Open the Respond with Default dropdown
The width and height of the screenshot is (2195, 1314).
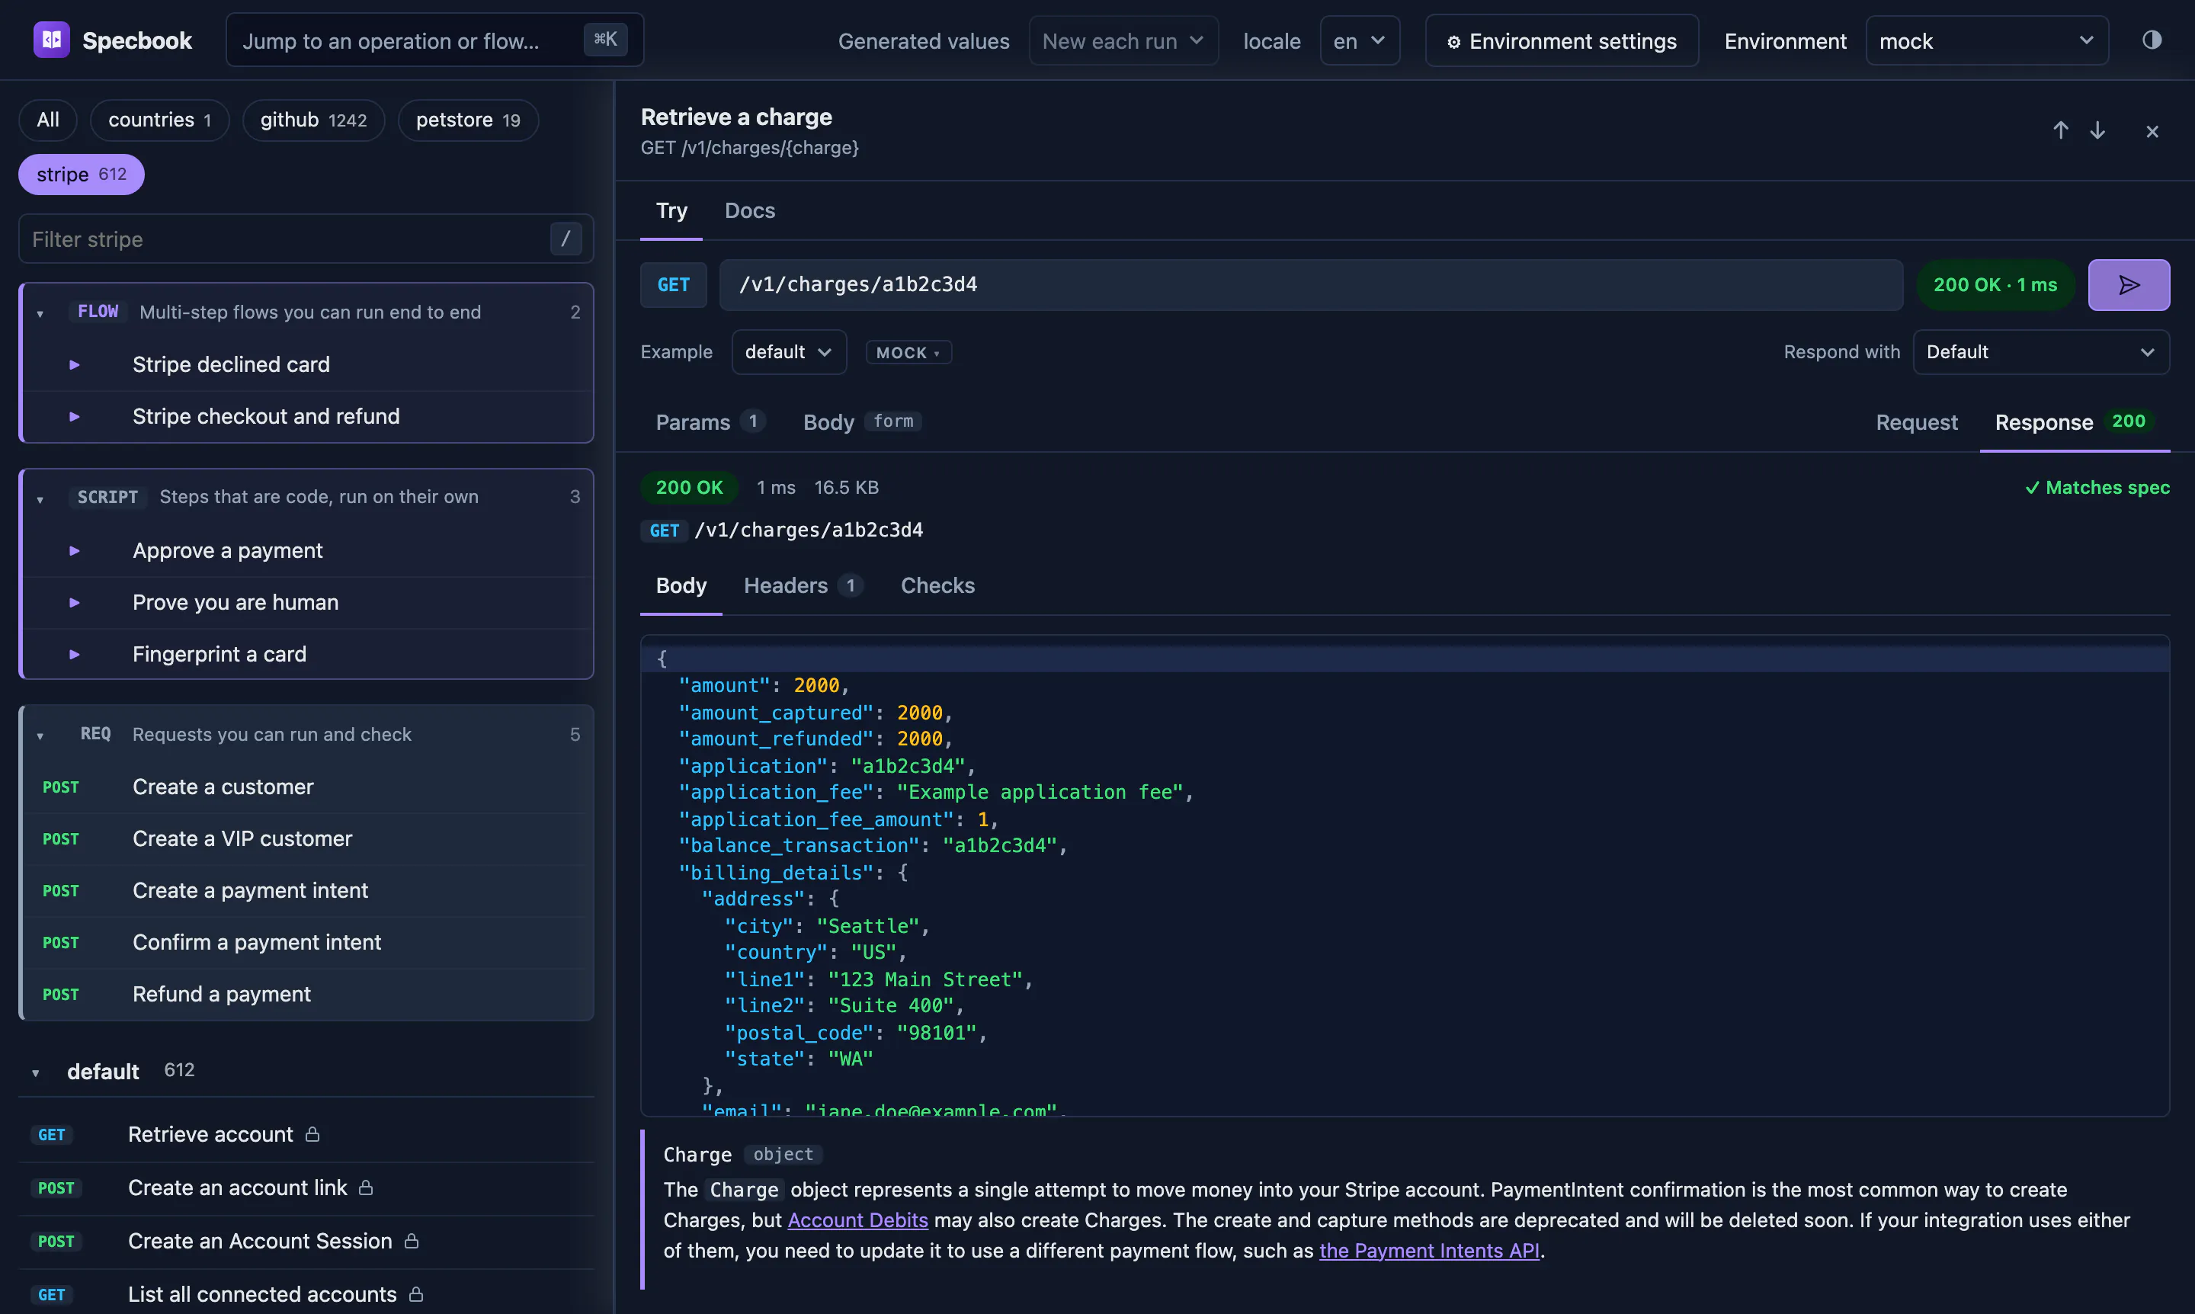tap(2040, 351)
